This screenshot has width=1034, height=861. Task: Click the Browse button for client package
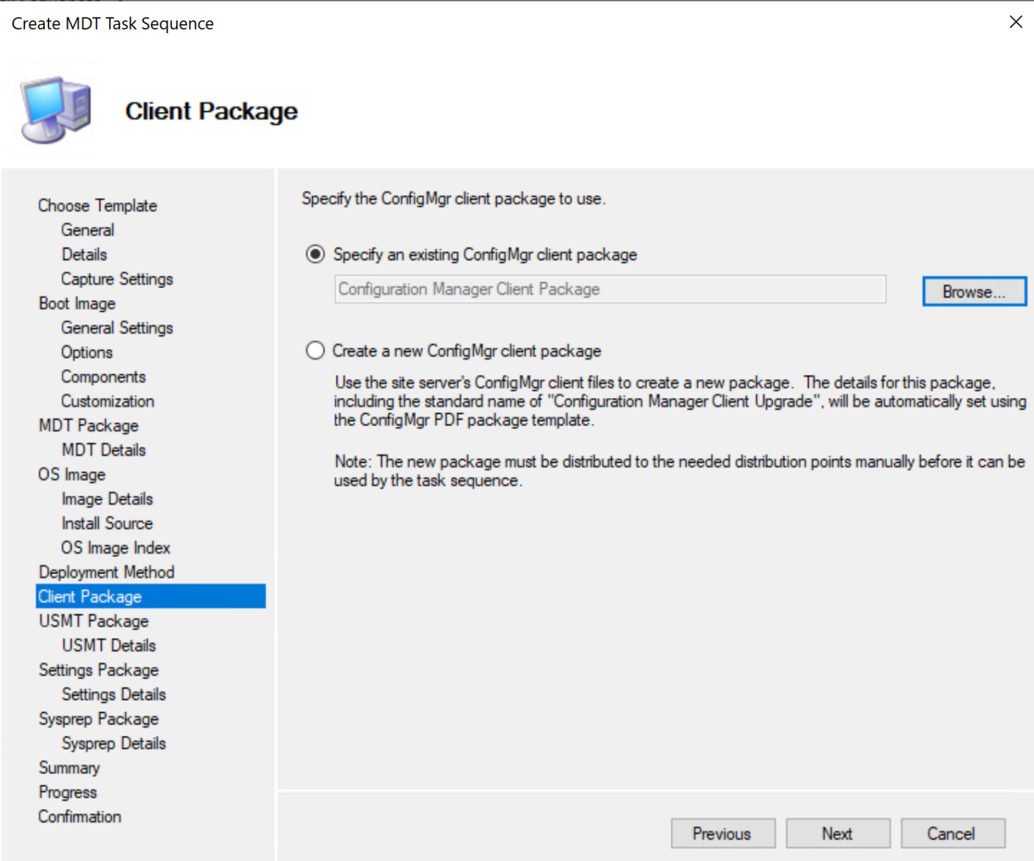click(x=973, y=291)
